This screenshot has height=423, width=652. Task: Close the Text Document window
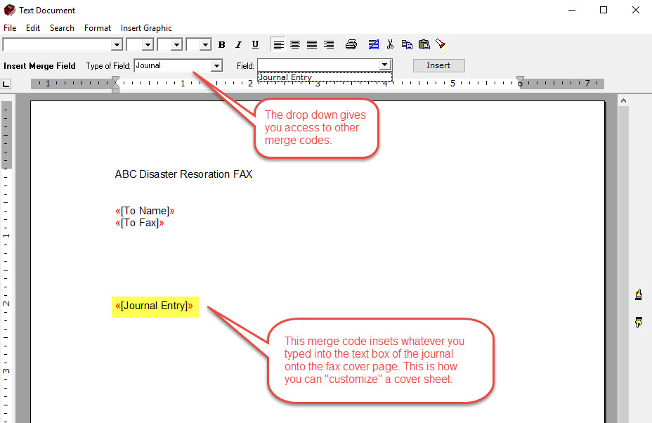(636, 10)
